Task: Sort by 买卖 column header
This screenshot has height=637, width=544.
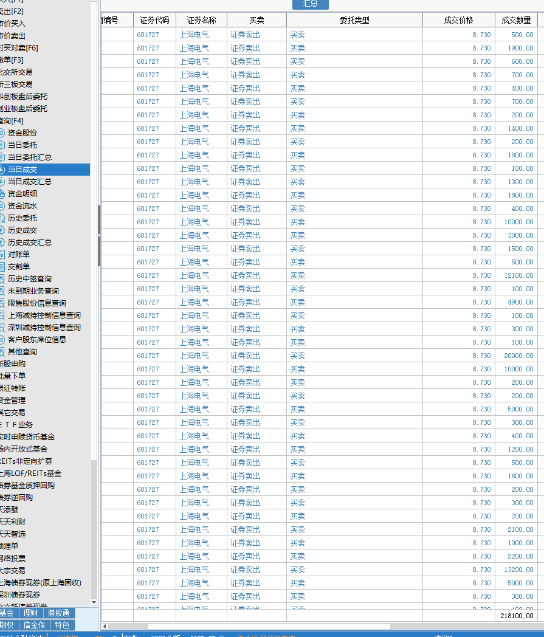Action: click(x=257, y=20)
